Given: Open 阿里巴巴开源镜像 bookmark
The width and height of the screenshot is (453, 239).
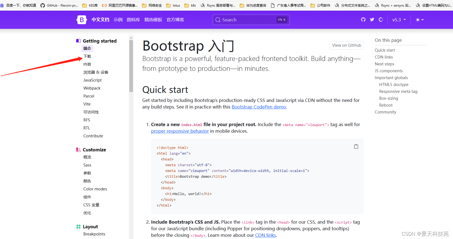Looking at the screenshot, I should click(120, 5).
